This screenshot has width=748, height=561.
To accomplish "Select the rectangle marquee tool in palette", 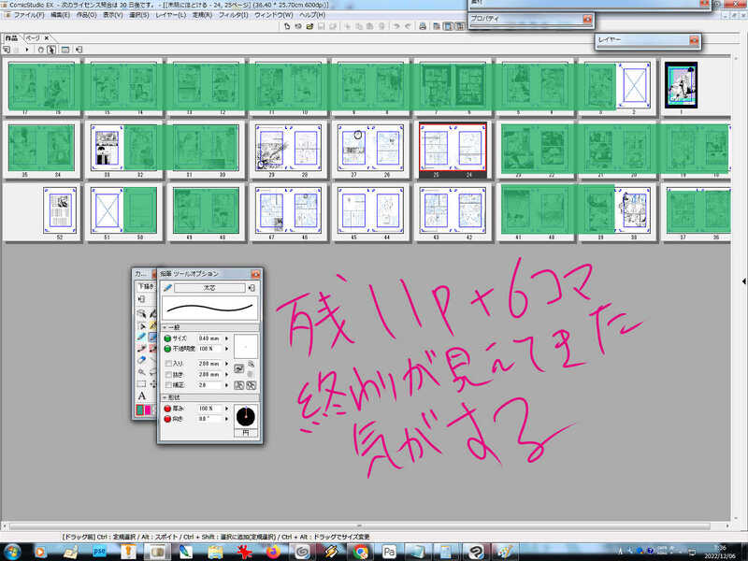I will click(142, 383).
